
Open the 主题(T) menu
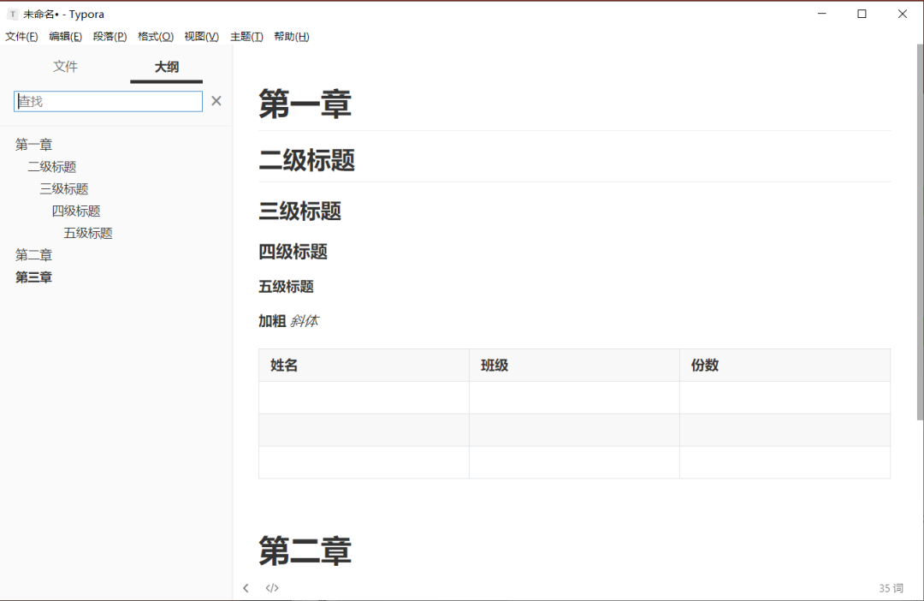[x=246, y=36]
